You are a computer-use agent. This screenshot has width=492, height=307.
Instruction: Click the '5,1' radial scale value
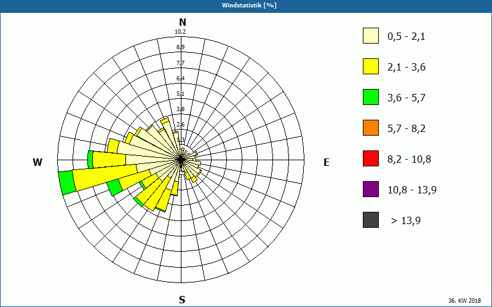pyautogui.click(x=180, y=94)
